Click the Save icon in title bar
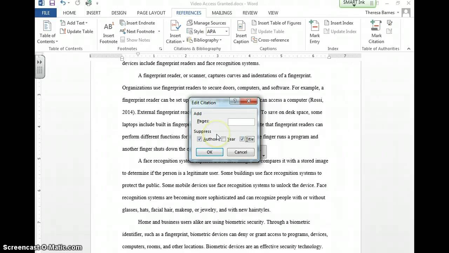 (x=52, y=4)
